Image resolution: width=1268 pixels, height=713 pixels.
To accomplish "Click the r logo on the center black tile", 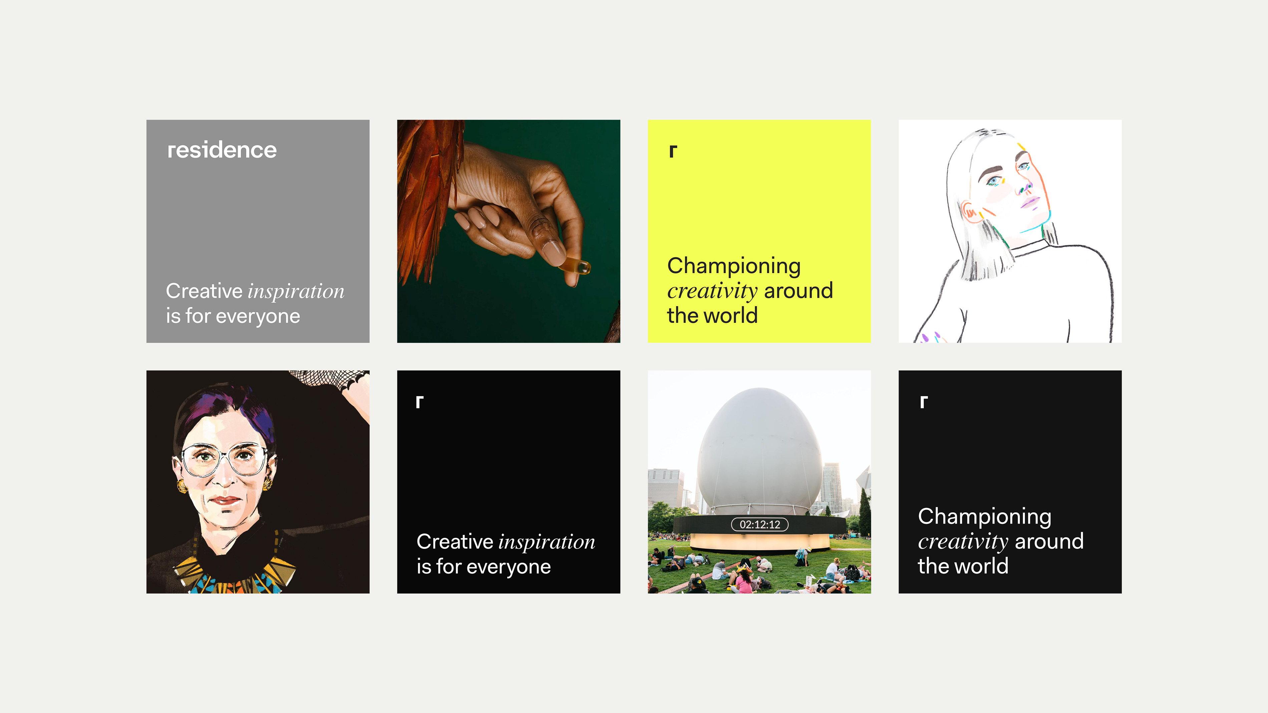I will coord(419,402).
